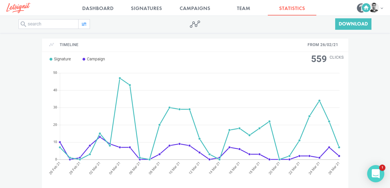Click inside the search input field
The height and width of the screenshot is (188, 390).
pos(49,24)
